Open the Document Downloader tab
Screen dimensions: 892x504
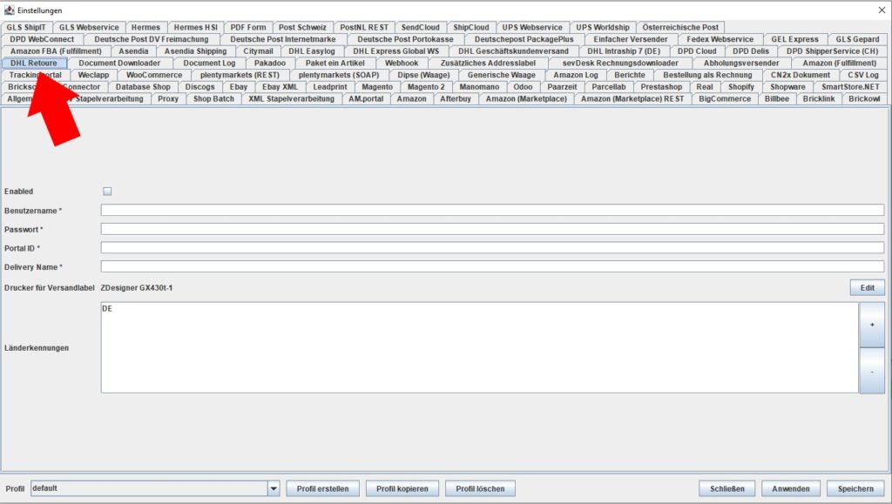pos(119,63)
